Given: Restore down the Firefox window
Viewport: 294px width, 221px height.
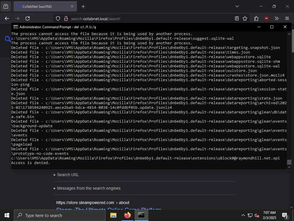Looking at the screenshot, I should point(274,6).
